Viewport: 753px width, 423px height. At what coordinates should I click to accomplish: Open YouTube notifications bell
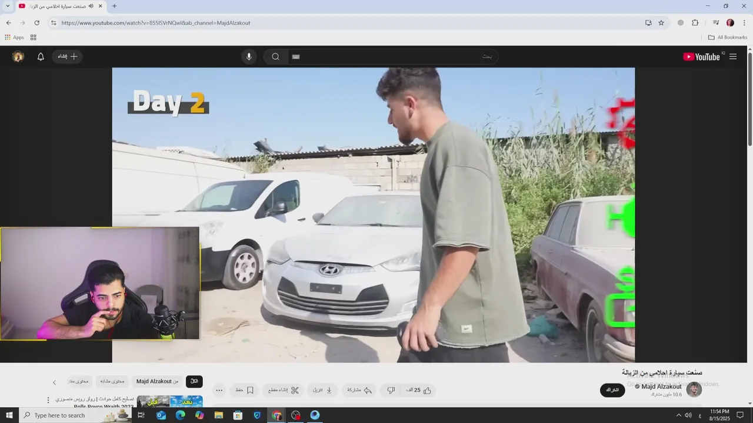pyautogui.click(x=41, y=56)
